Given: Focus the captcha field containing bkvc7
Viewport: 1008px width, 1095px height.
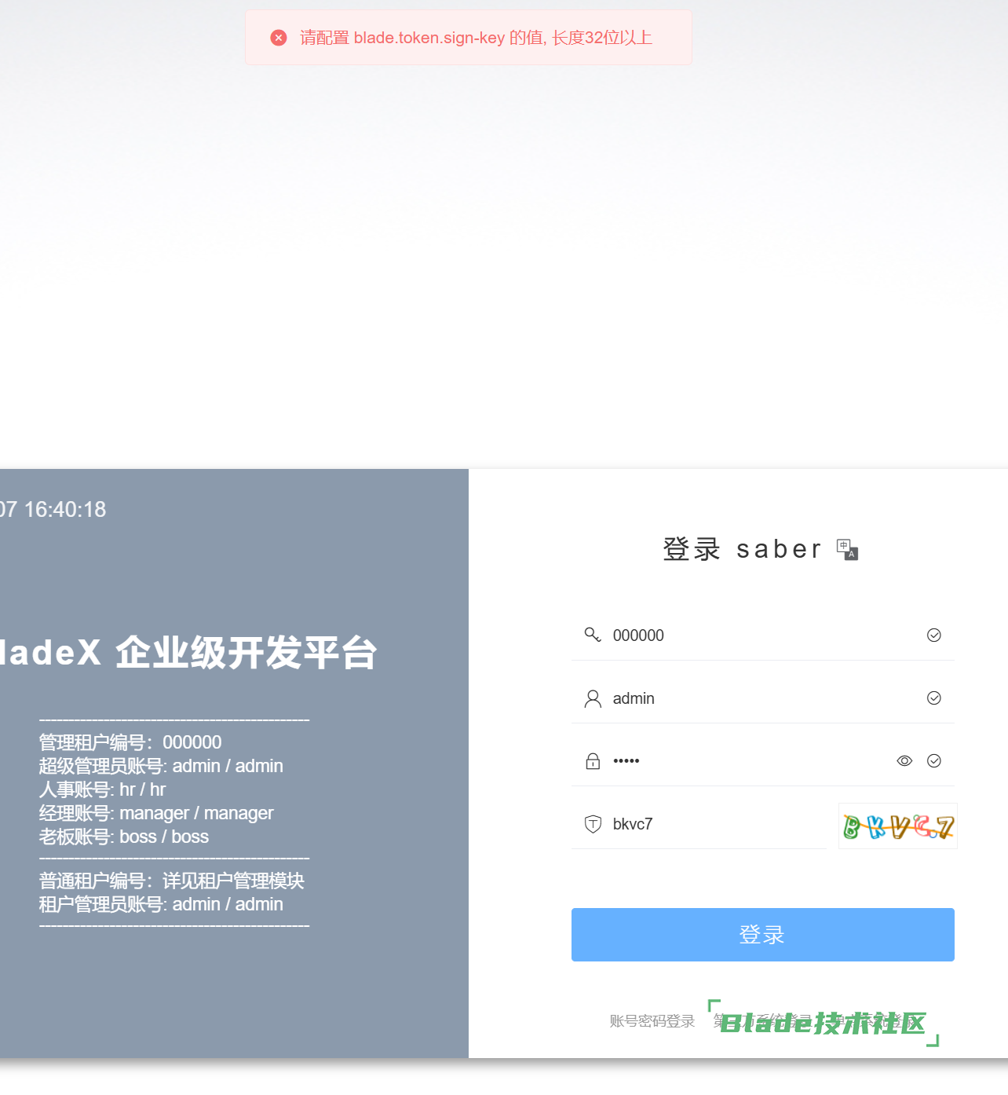Looking at the screenshot, I should tap(707, 824).
